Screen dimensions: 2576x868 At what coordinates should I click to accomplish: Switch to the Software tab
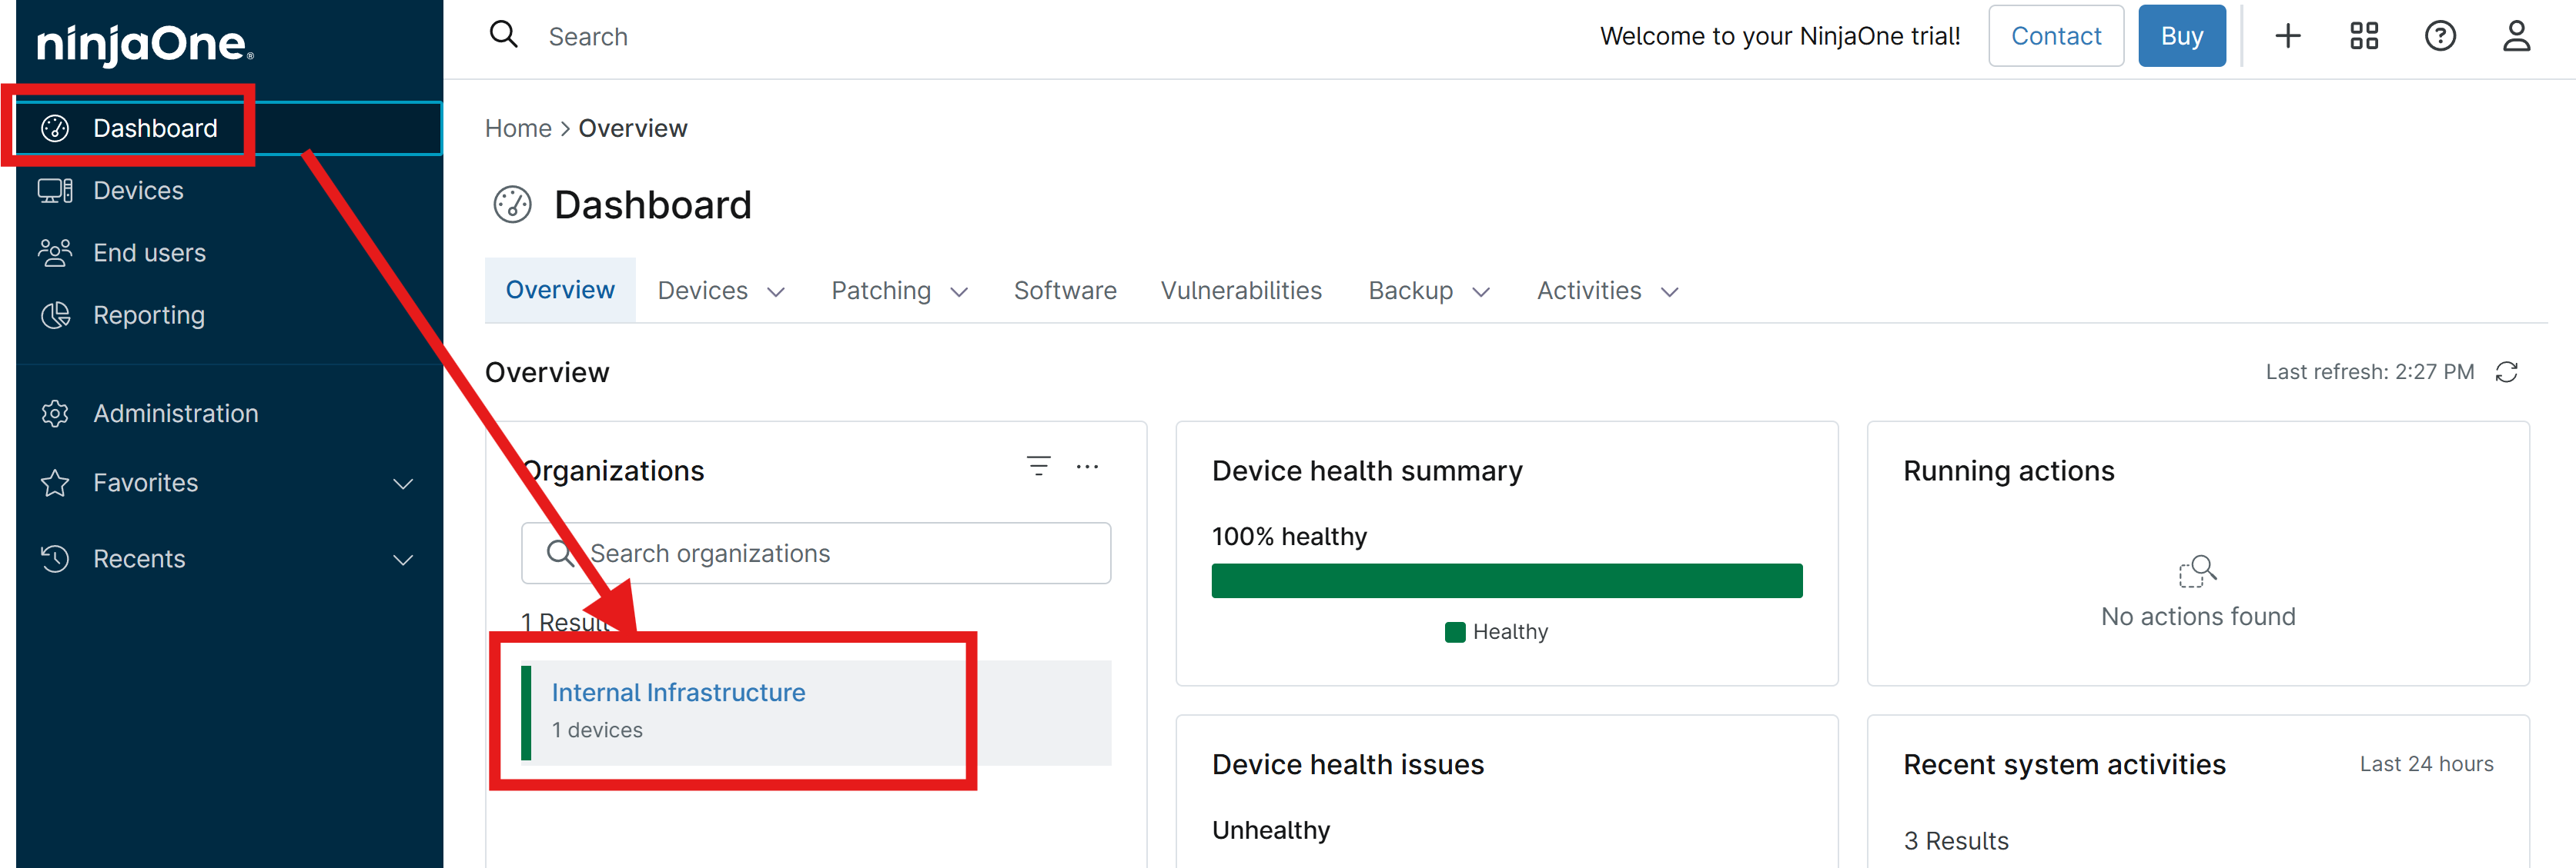coord(1065,291)
